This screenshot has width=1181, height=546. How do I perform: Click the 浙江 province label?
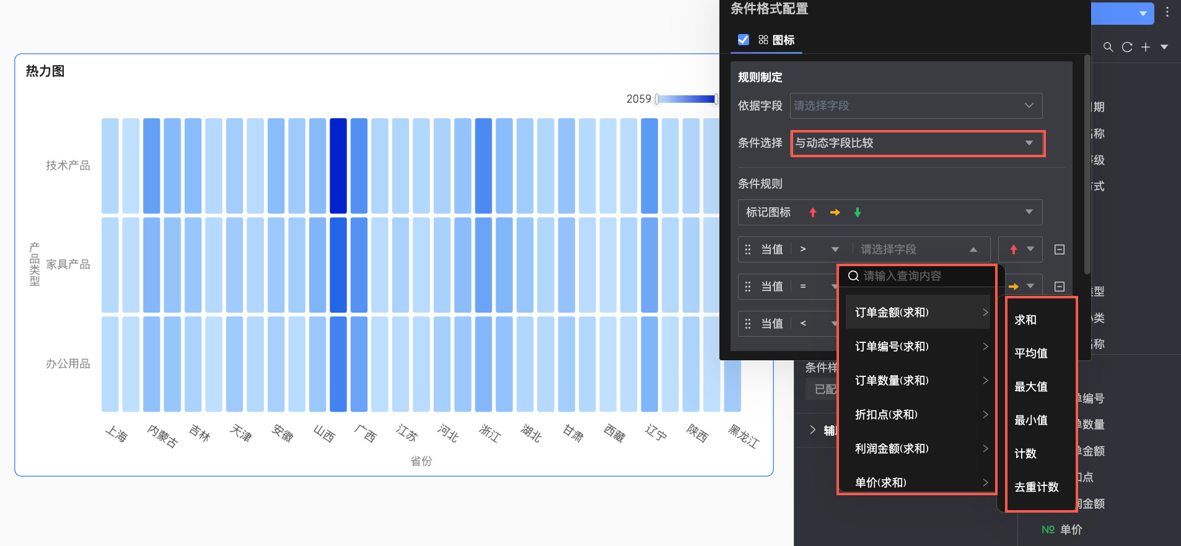click(x=490, y=433)
